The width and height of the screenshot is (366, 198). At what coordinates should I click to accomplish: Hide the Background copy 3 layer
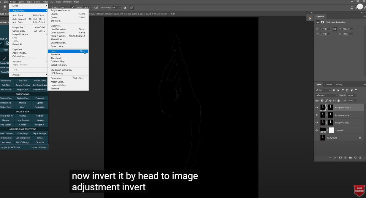pyautogui.click(x=316, y=108)
